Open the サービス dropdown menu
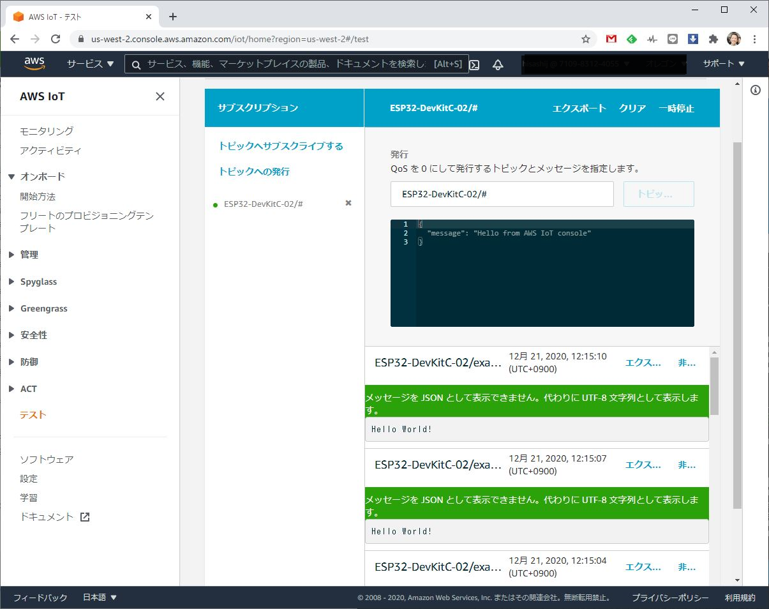 (x=91, y=64)
